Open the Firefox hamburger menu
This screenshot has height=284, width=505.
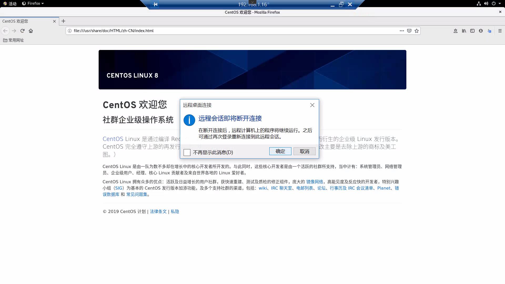click(x=499, y=31)
